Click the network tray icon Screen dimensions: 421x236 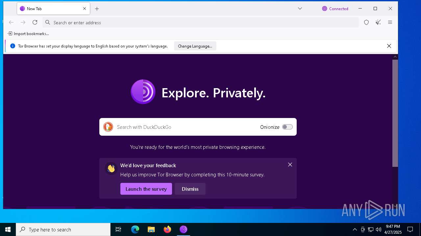coord(371,229)
